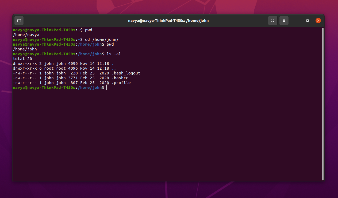Click the total 20 output line
The height and width of the screenshot is (198, 338).
[22, 59]
